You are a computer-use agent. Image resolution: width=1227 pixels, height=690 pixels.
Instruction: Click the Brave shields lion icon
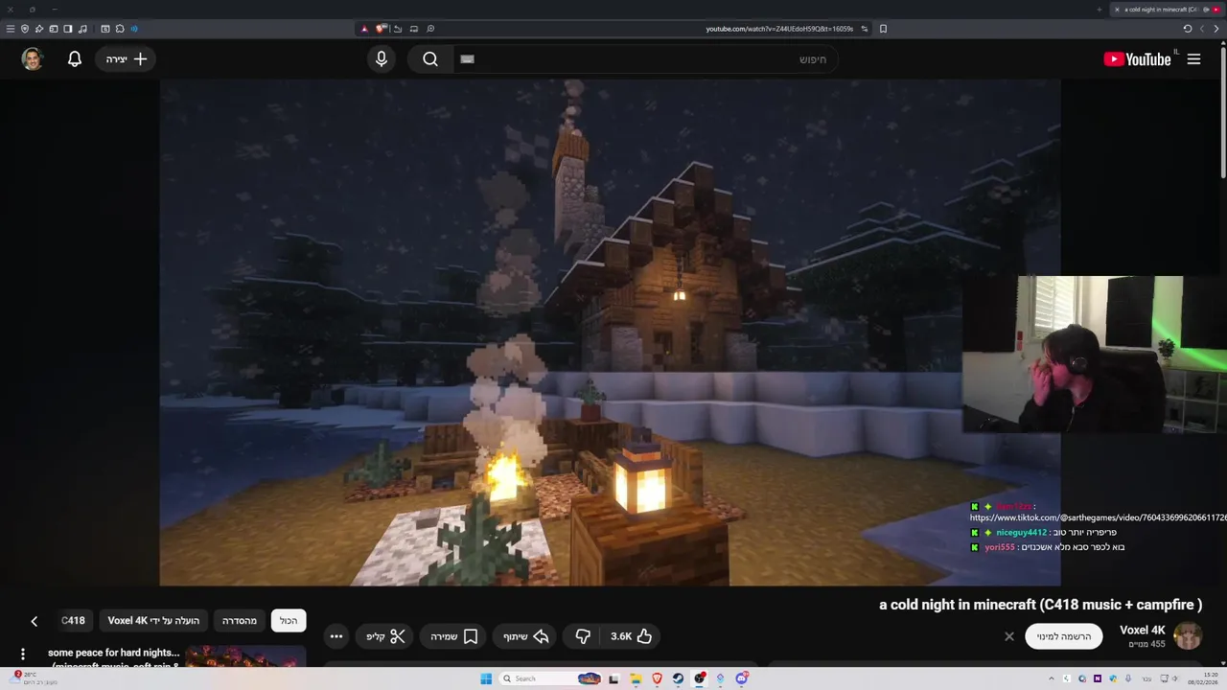(381, 29)
